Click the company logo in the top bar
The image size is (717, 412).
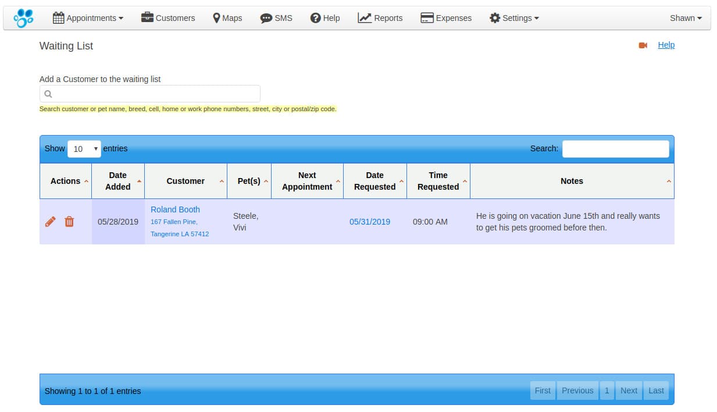[x=23, y=17]
